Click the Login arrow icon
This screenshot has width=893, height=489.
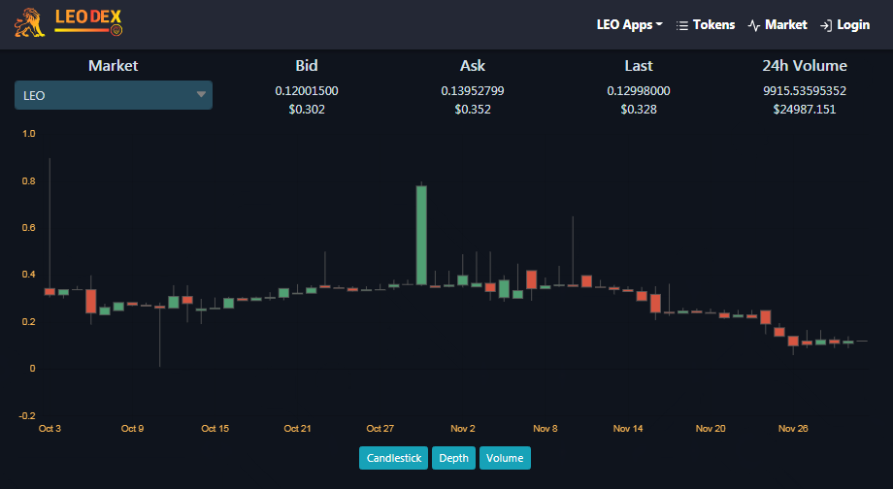(x=826, y=25)
